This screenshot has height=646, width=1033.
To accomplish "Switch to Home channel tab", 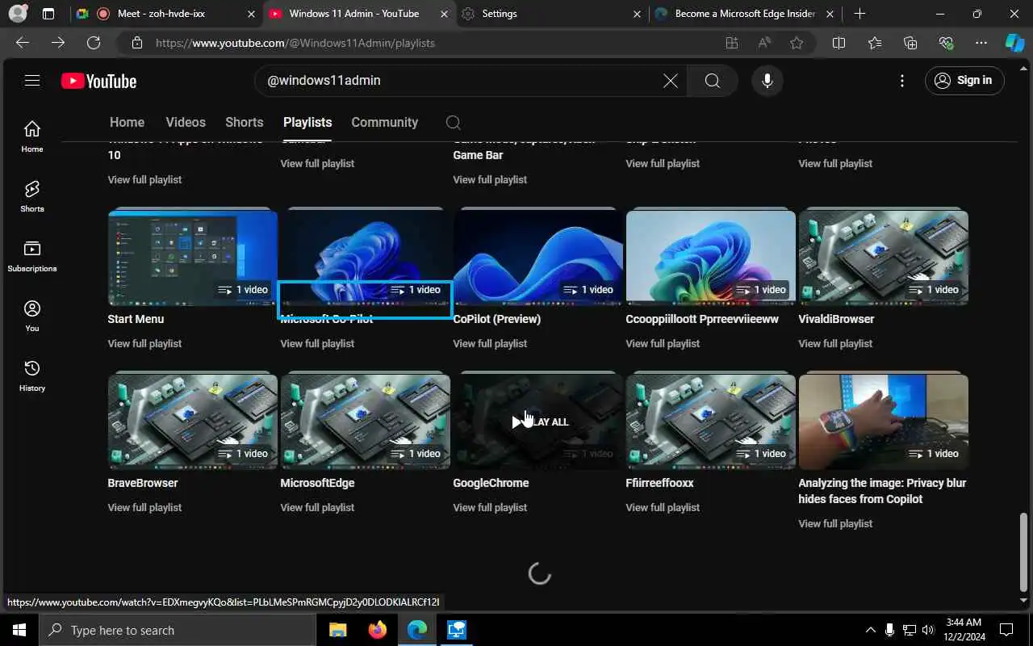I will pos(127,122).
